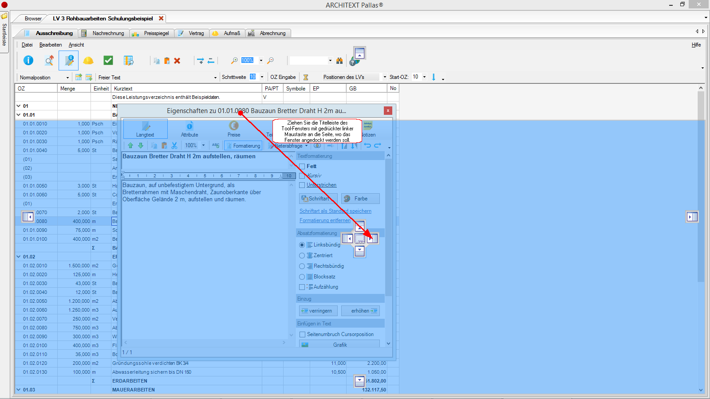This screenshot has width=710, height=399.
Task: Tick Seitenumbruch Cursorposition checkbox
Action: (x=303, y=334)
